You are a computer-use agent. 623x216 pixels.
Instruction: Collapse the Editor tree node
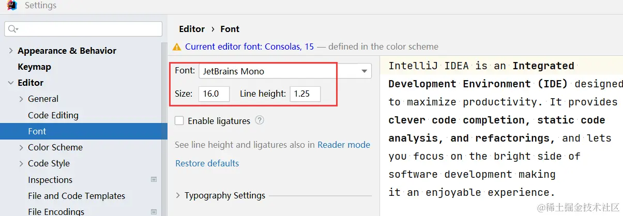(11, 83)
